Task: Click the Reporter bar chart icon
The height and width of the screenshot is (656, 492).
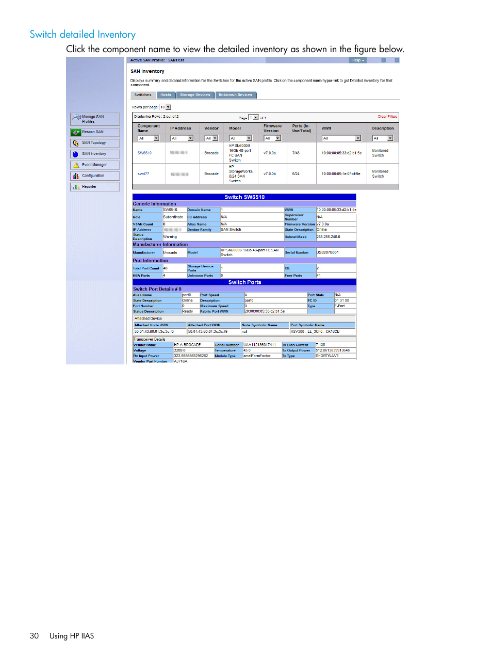Action: click(76, 187)
